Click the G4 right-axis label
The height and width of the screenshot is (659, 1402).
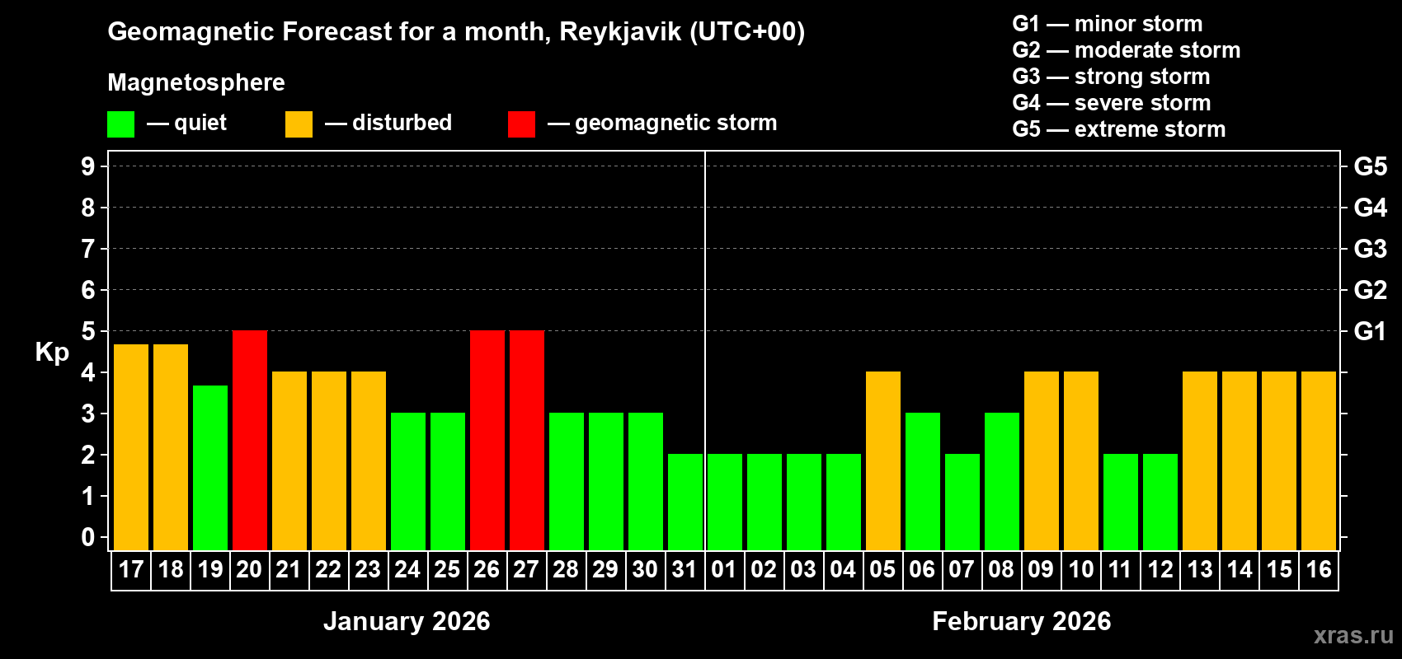pyautogui.click(x=1371, y=208)
